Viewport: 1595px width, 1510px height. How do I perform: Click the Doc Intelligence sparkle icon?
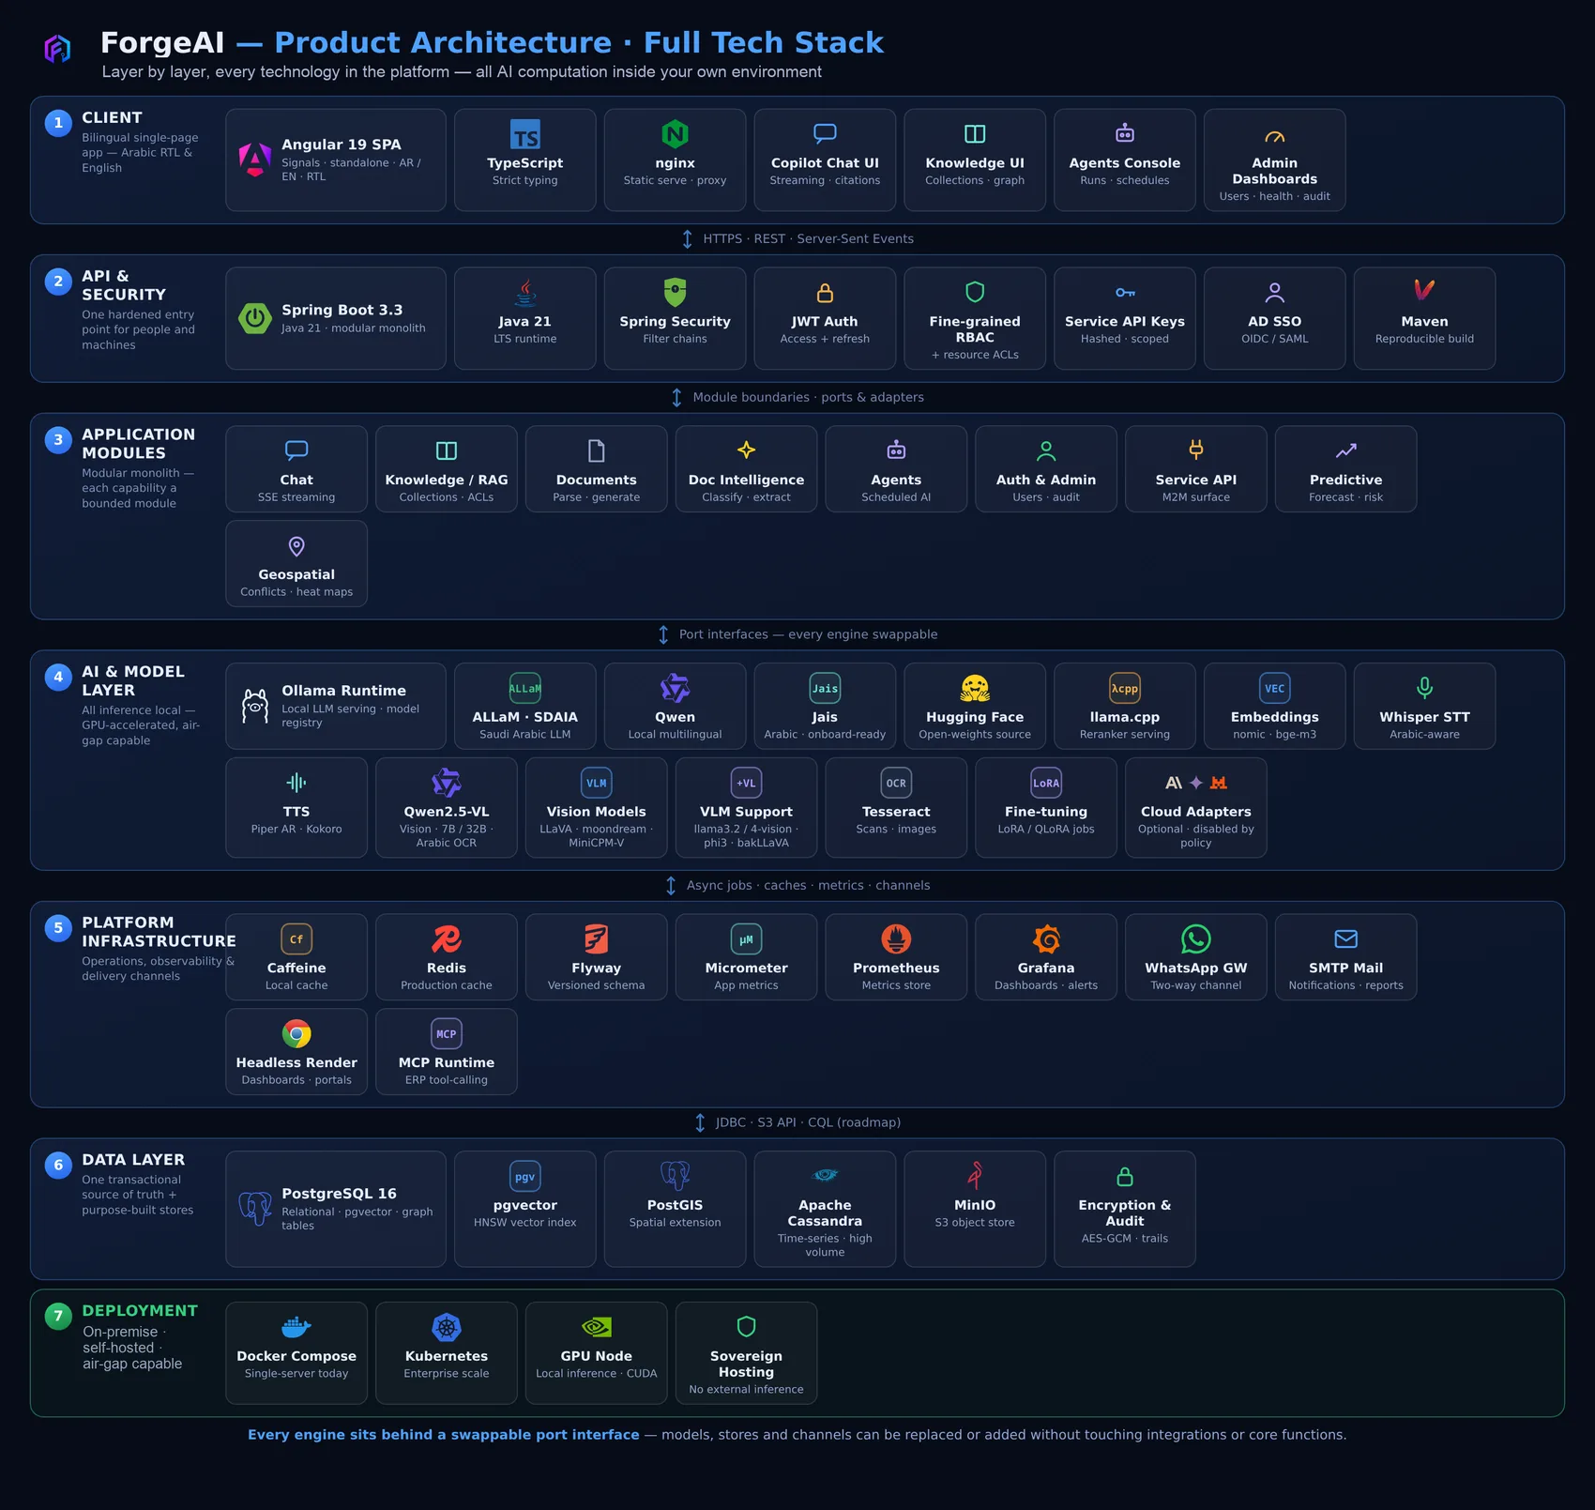point(747,450)
